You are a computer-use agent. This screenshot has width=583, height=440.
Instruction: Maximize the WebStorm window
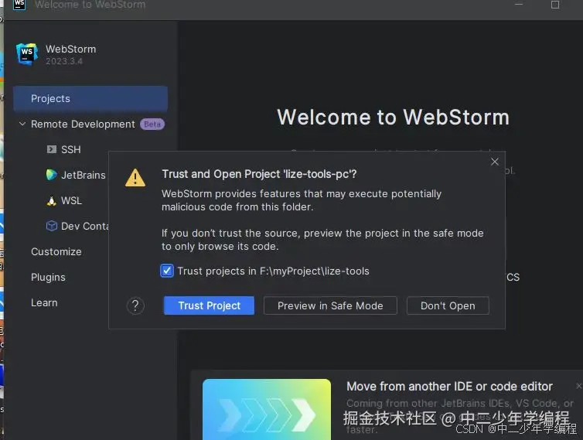555,5
